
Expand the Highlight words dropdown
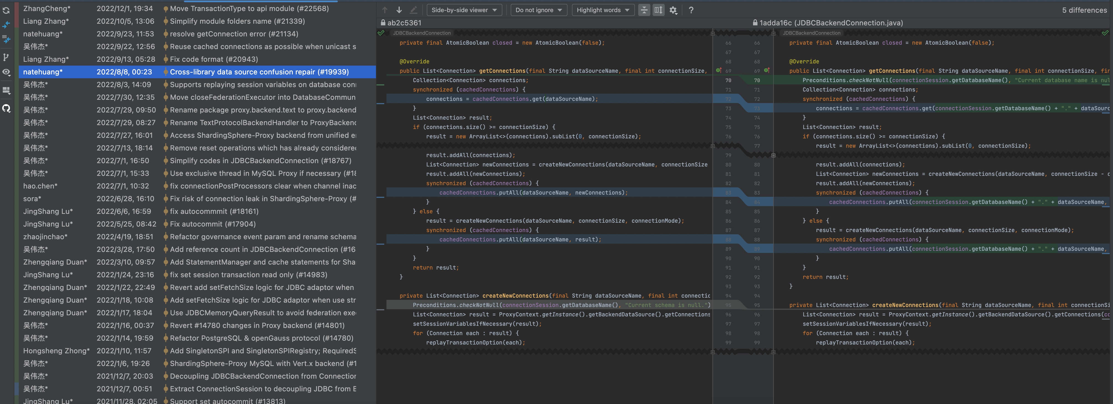click(603, 10)
